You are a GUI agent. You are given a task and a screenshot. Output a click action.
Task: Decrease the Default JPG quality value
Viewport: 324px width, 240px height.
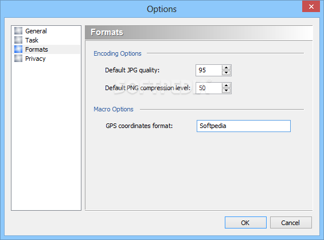pyautogui.click(x=227, y=72)
